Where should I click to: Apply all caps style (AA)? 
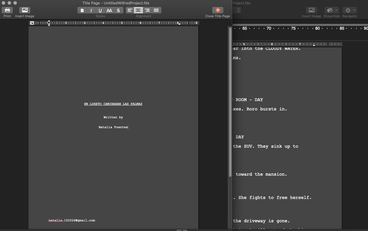[109, 10]
